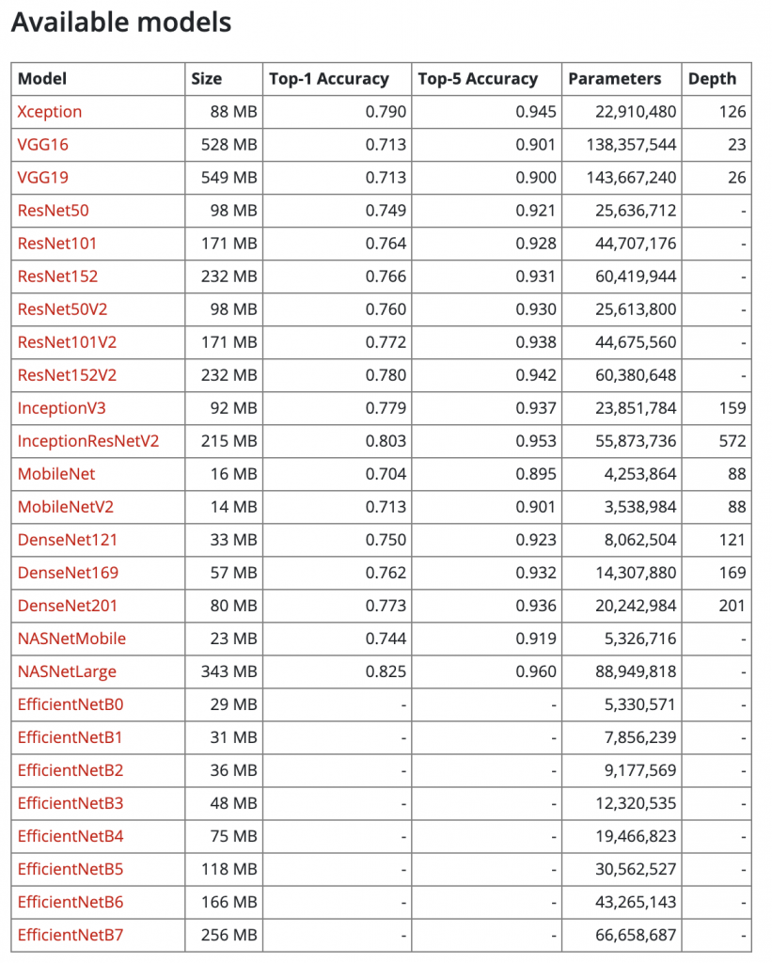Click the MobileNet link

(56, 474)
